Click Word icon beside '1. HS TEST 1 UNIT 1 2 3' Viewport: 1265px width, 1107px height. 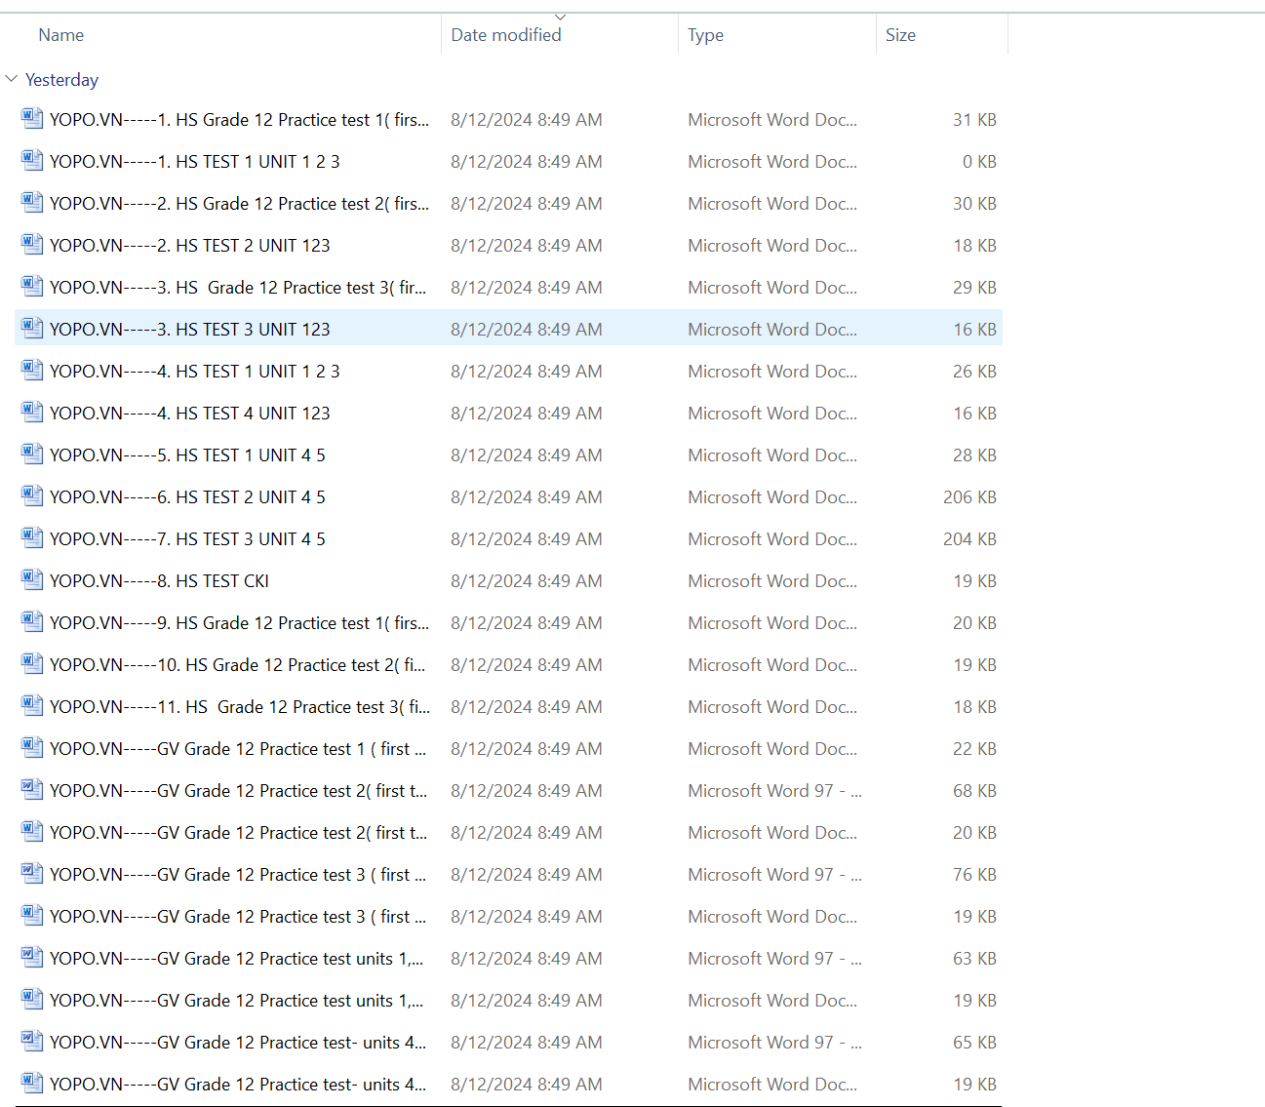[32, 161]
